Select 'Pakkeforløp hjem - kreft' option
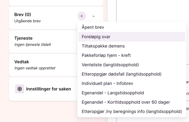The height and width of the screenshot is (122, 189). coord(106,55)
